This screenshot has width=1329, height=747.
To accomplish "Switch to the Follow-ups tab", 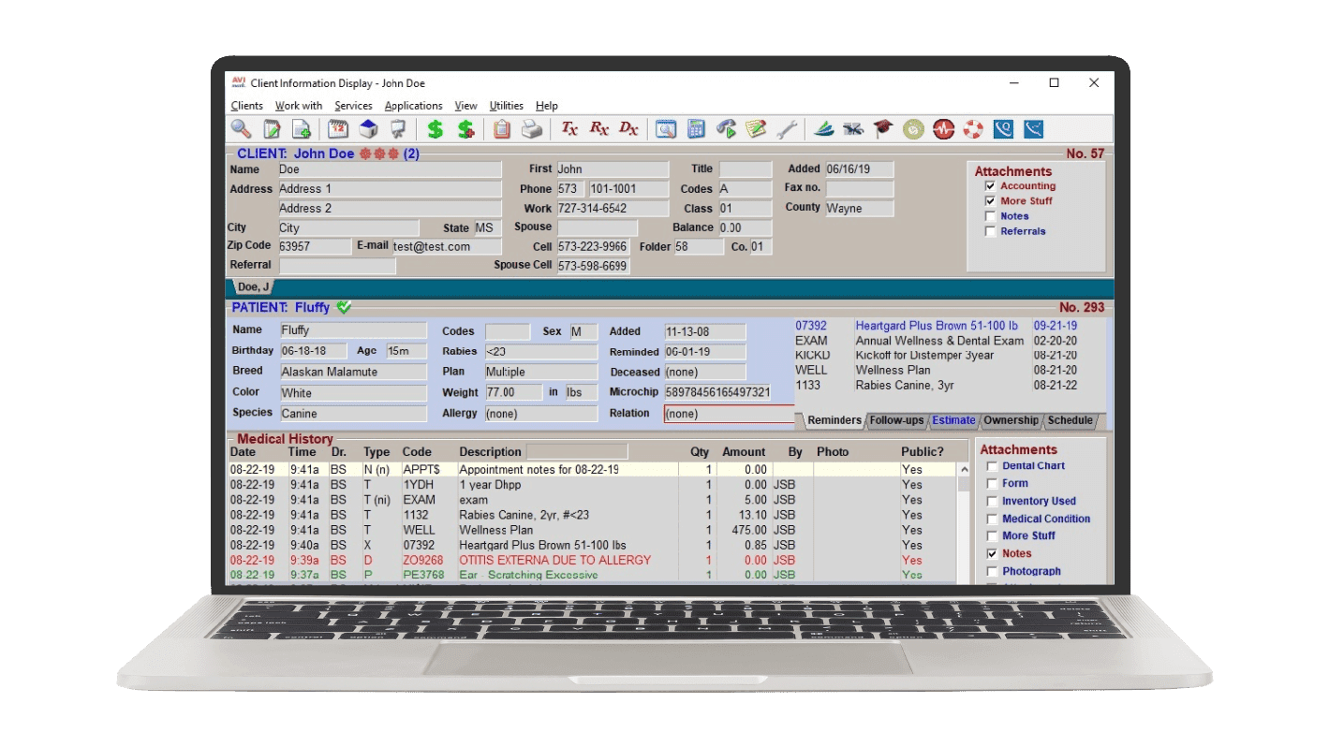I will [x=896, y=420].
